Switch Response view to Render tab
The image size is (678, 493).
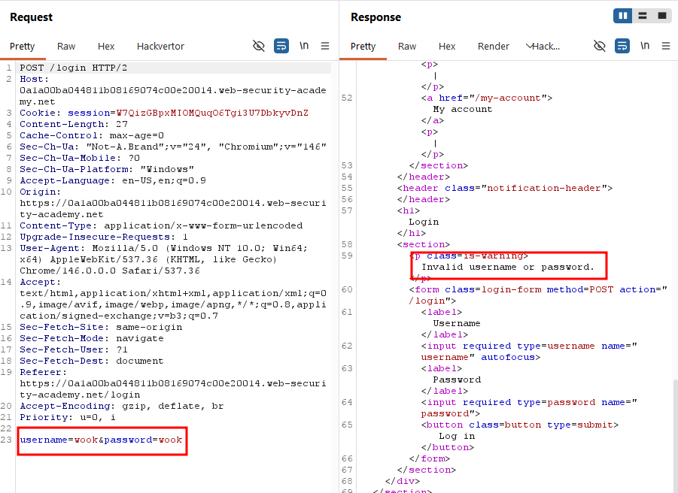(x=494, y=46)
